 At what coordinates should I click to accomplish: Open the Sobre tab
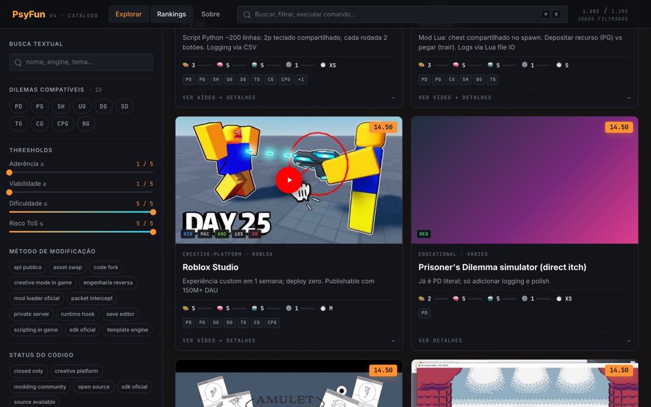[x=210, y=14]
